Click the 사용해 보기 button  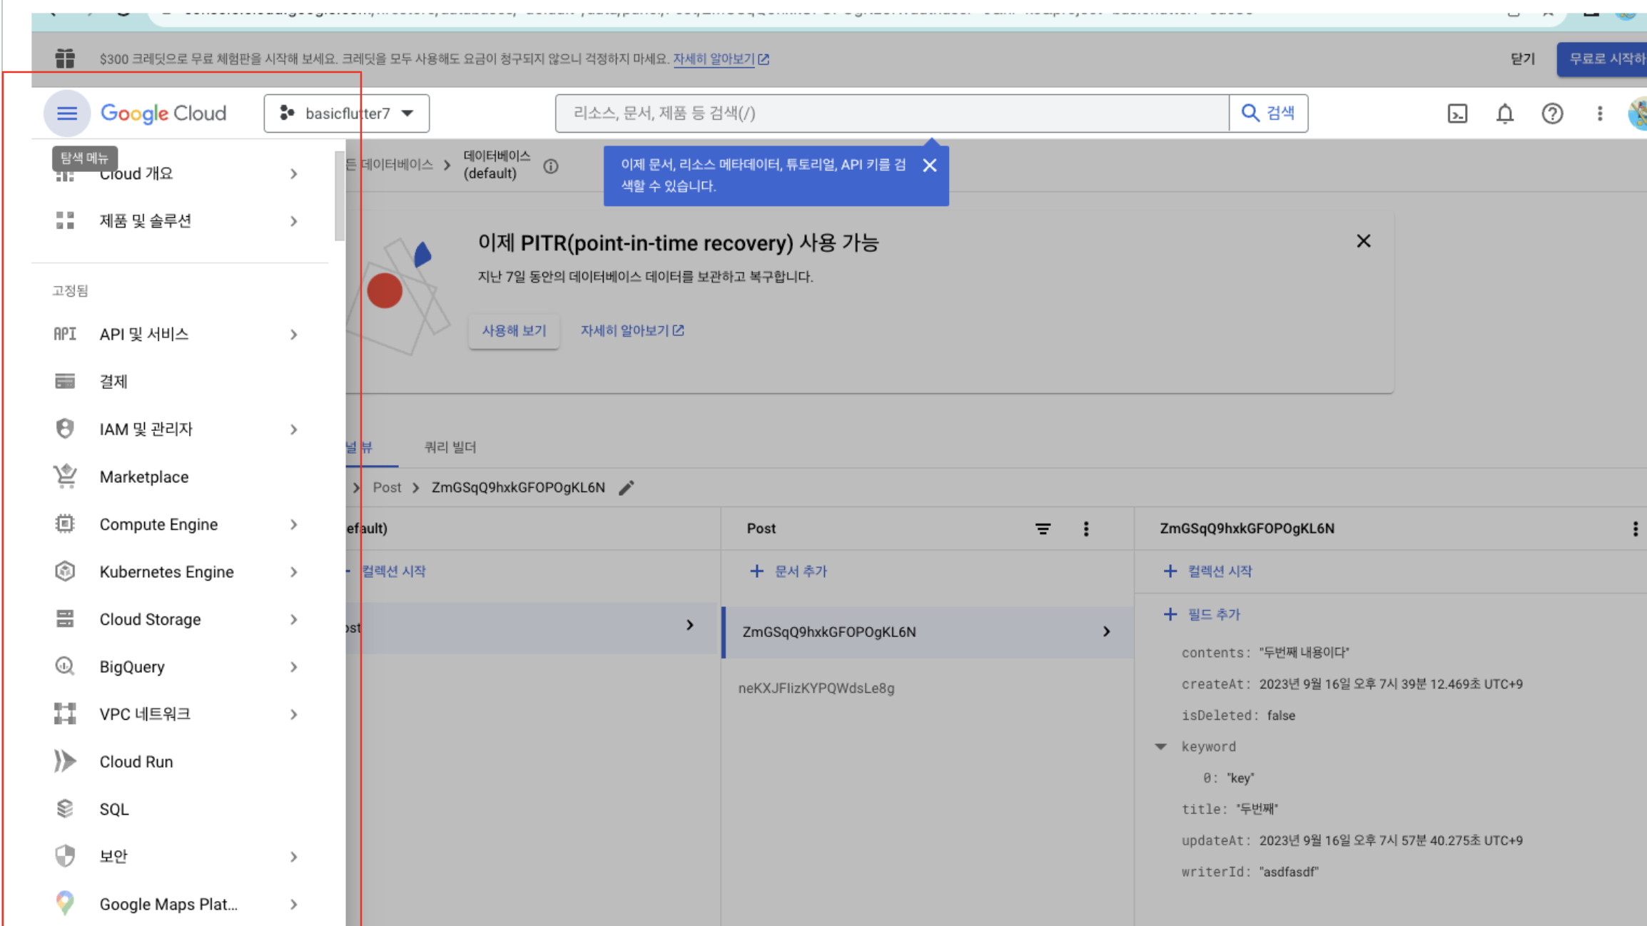514,331
